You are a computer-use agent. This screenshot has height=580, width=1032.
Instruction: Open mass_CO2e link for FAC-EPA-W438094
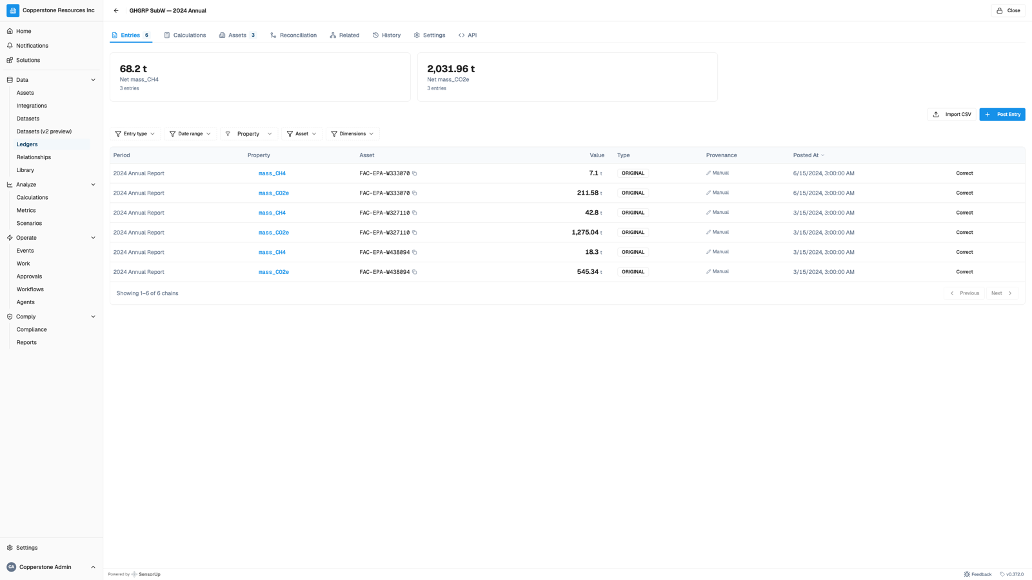click(x=273, y=272)
